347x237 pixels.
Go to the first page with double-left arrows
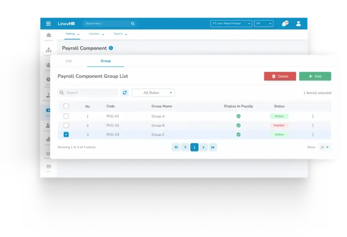point(176,147)
